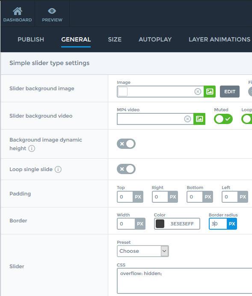
Task: Clear the MP4 video field
Action: coord(187,119)
